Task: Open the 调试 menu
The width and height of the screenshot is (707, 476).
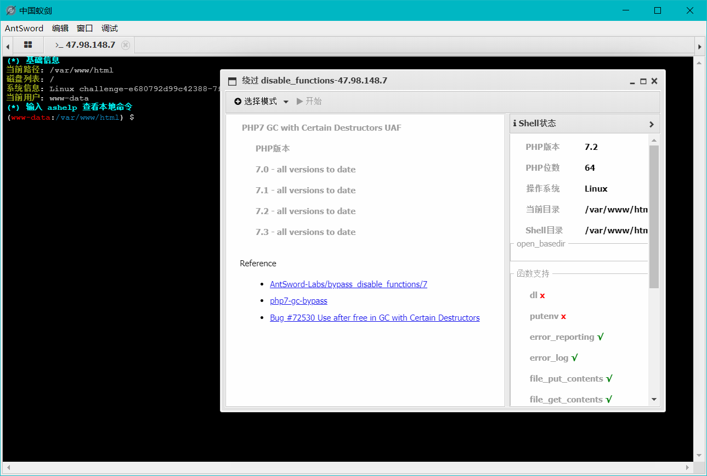Action: tap(110, 29)
